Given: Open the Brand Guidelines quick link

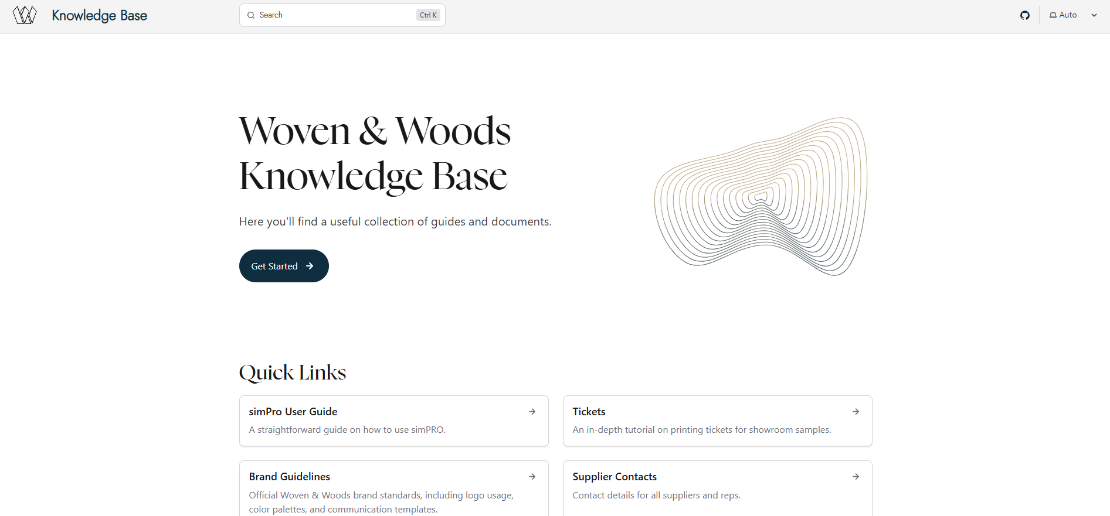Looking at the screenshot, I should coord(394,488).
